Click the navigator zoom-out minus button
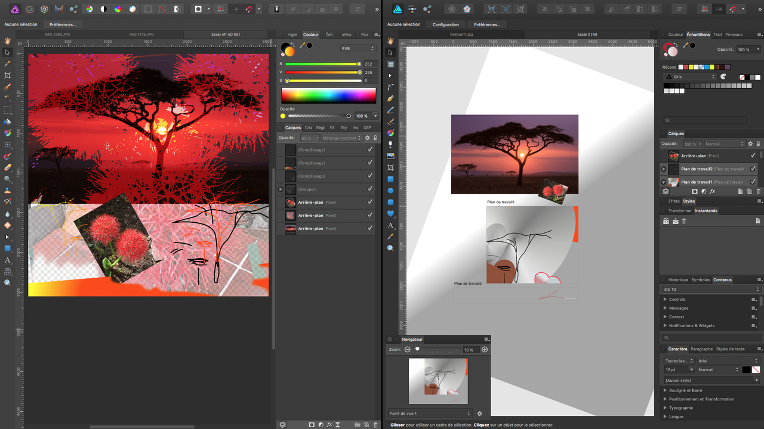The width and height of the screenshot is (764, 429). [407, 350]
